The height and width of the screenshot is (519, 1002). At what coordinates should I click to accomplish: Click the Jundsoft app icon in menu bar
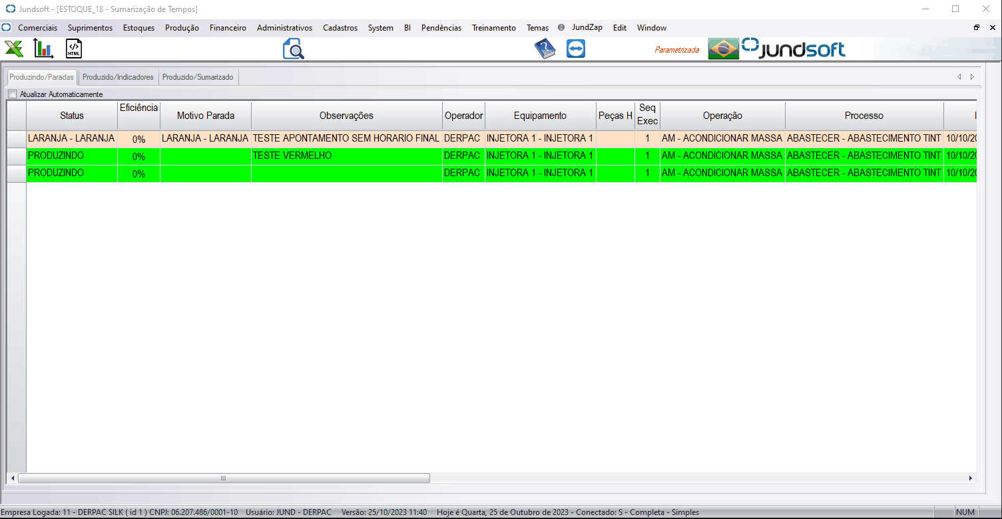coord(7,28)
